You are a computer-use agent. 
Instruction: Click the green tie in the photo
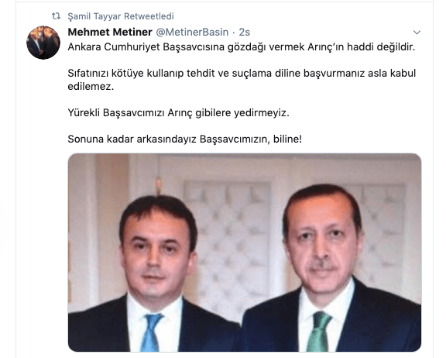318,331
